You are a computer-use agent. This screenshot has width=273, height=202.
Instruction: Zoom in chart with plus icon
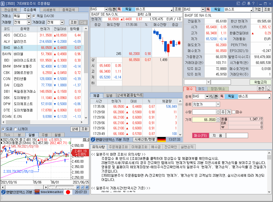(78, 187)
